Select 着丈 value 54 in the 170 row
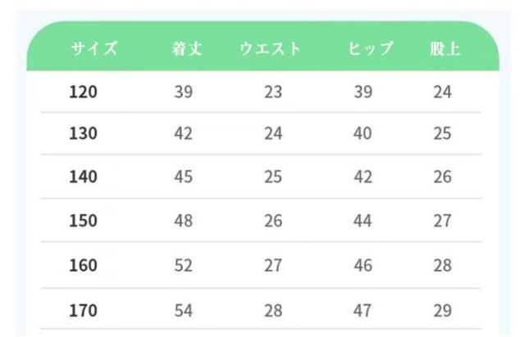525x337 pixels. click(x=184, y=310)
